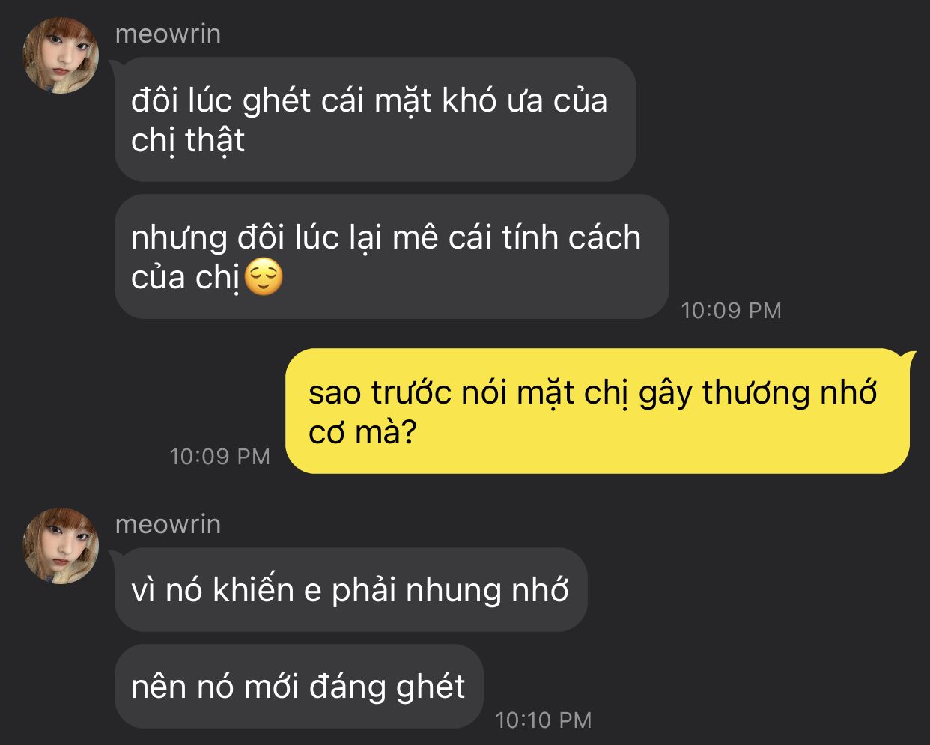Tap message 'nhưng đôi lúc lại mê cái tính cách'

click(x=392, y=257)
